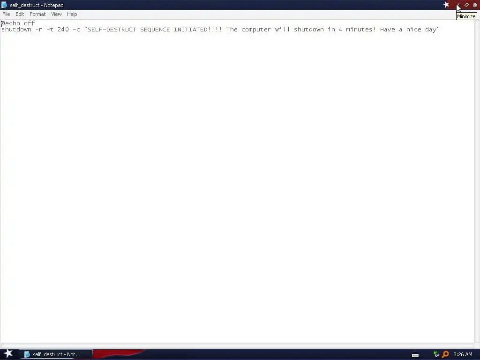Click the 8:26 AM clock
The width and height of the screenshot is (480, 360).
click(x=463, y=354)
